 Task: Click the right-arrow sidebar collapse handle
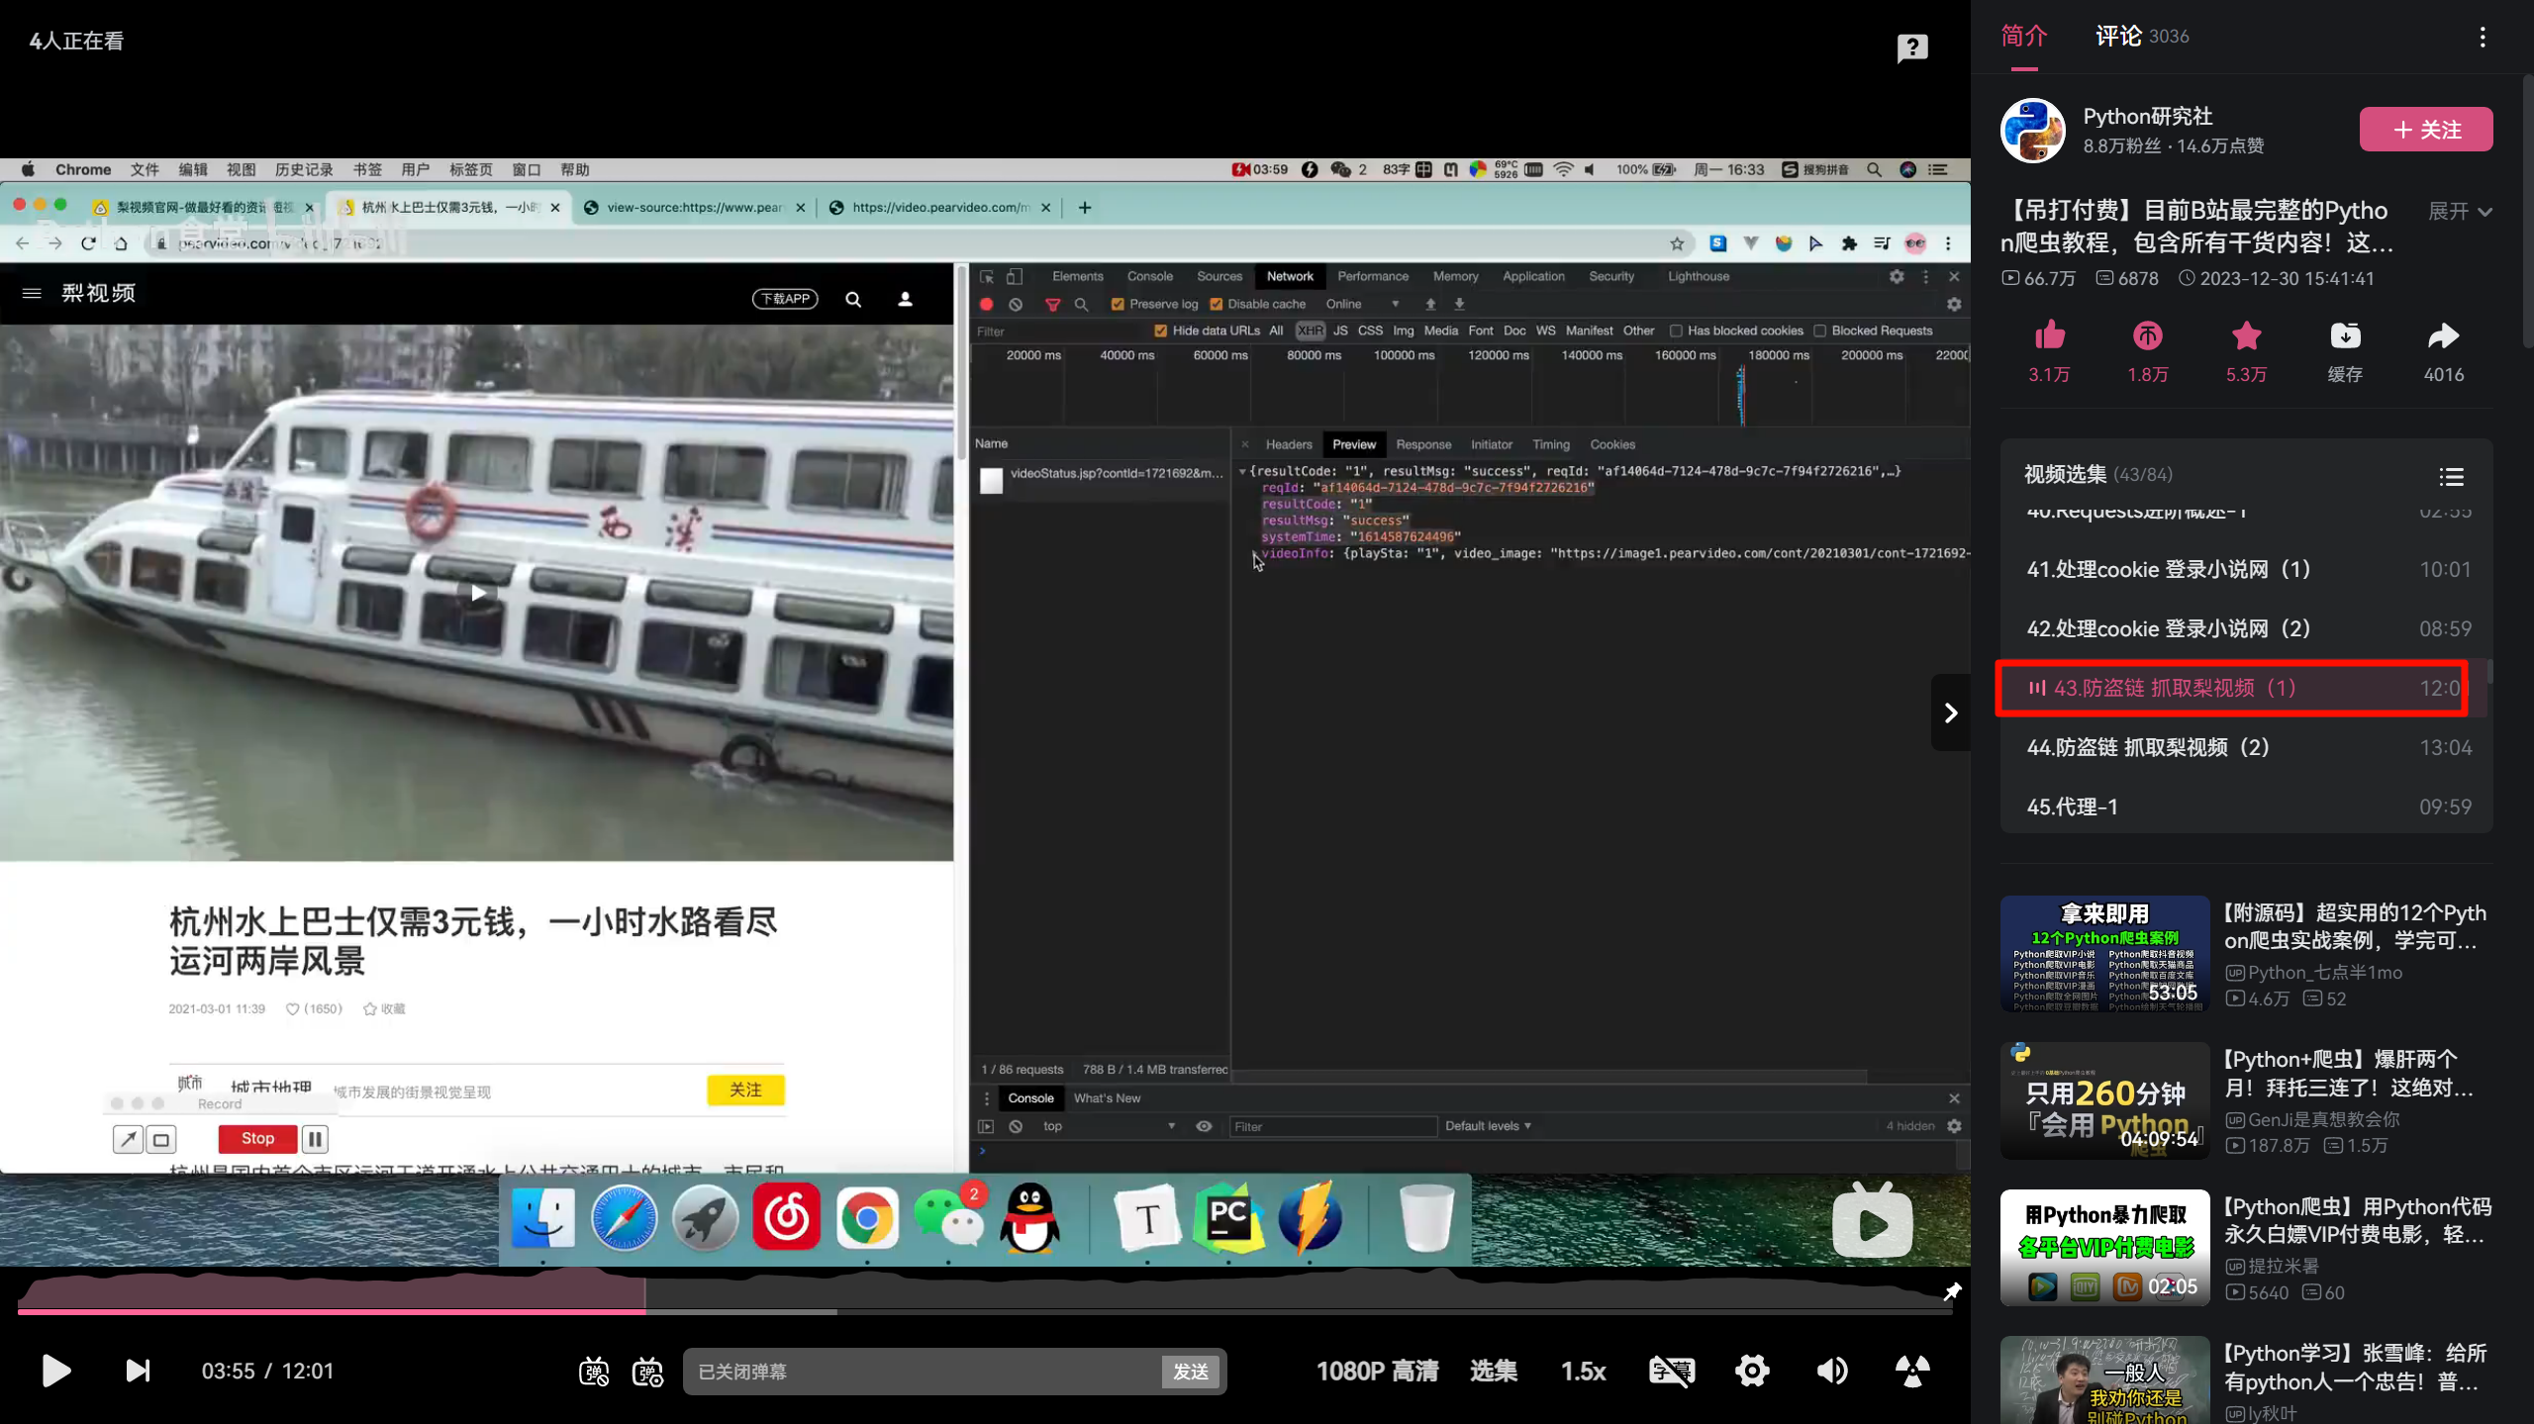click(1950, 712)
